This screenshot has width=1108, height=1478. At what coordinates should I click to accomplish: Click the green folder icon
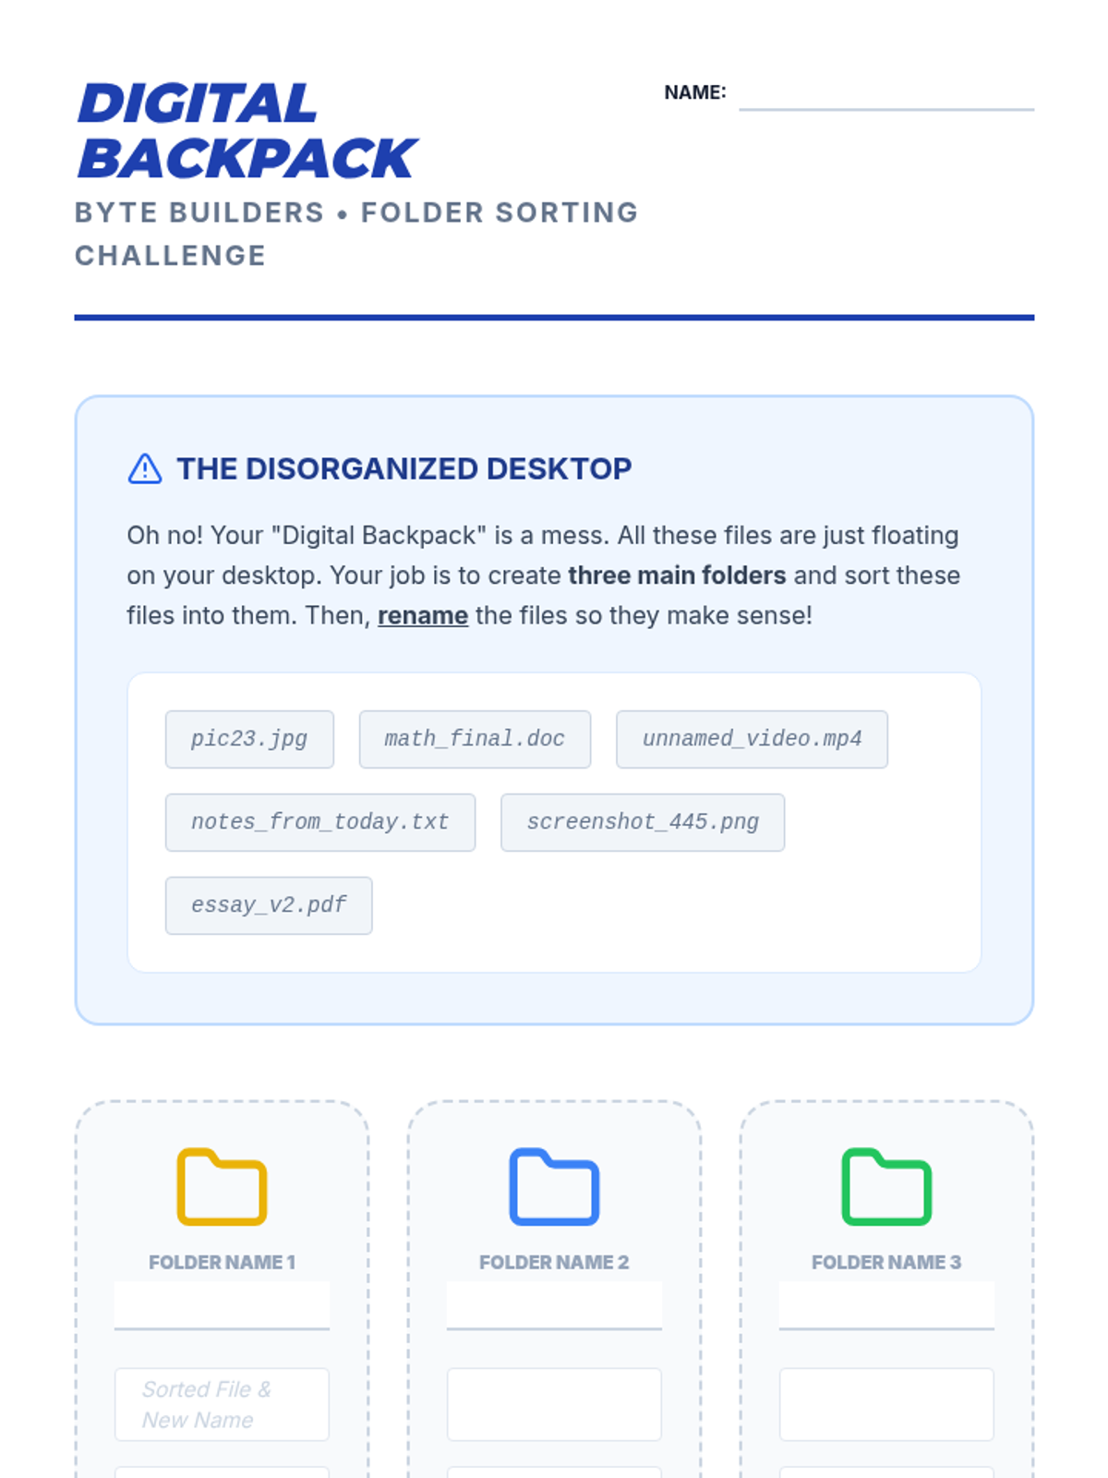886,1187
